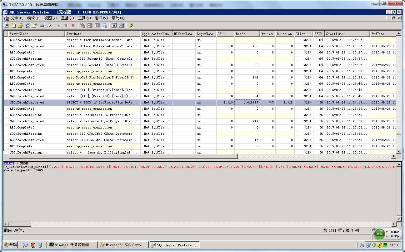Select the CPU cell showing 91329
405x252 pixels.
coord(225,103)
